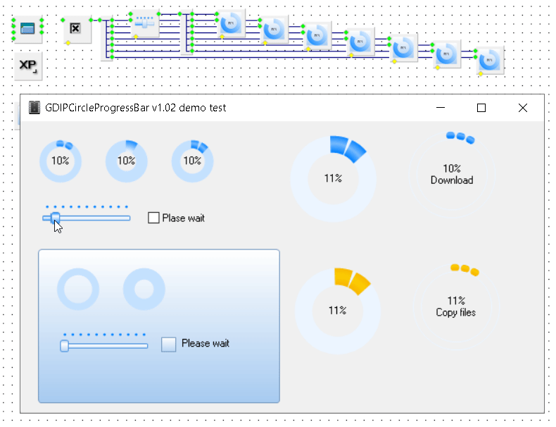556x427 pixels.
Task: Click the orange 11% progress ring
Action: (x=337, y=310)
